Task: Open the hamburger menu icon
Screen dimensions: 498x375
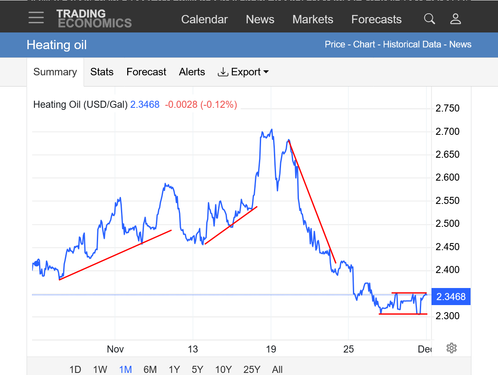Action: (36, 18)
